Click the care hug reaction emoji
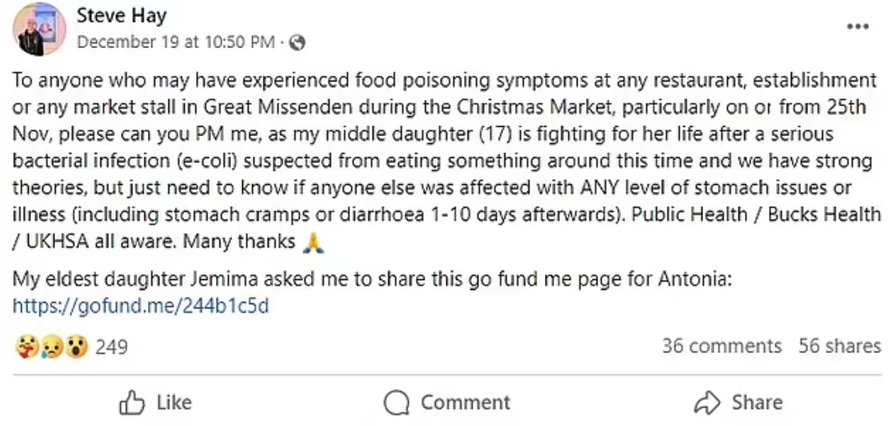 pos(27,346)
